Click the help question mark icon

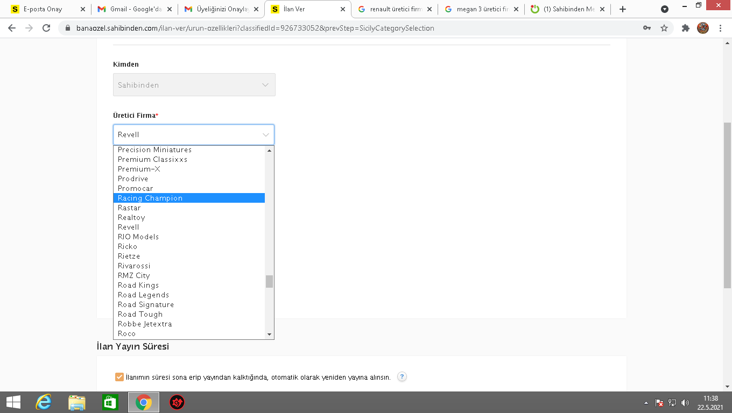point(402,376)
